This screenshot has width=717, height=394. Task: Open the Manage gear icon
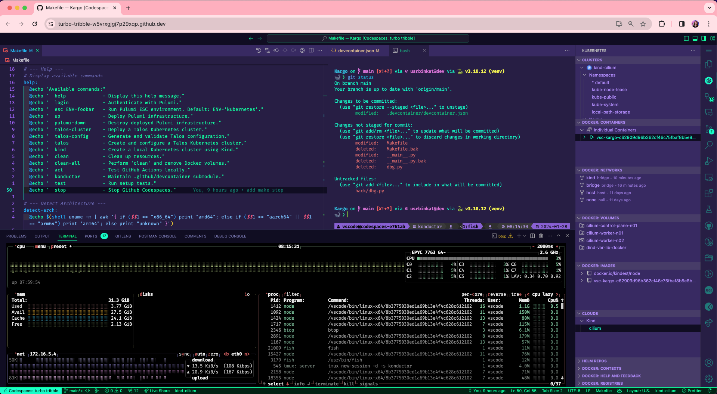coord(708,378)
